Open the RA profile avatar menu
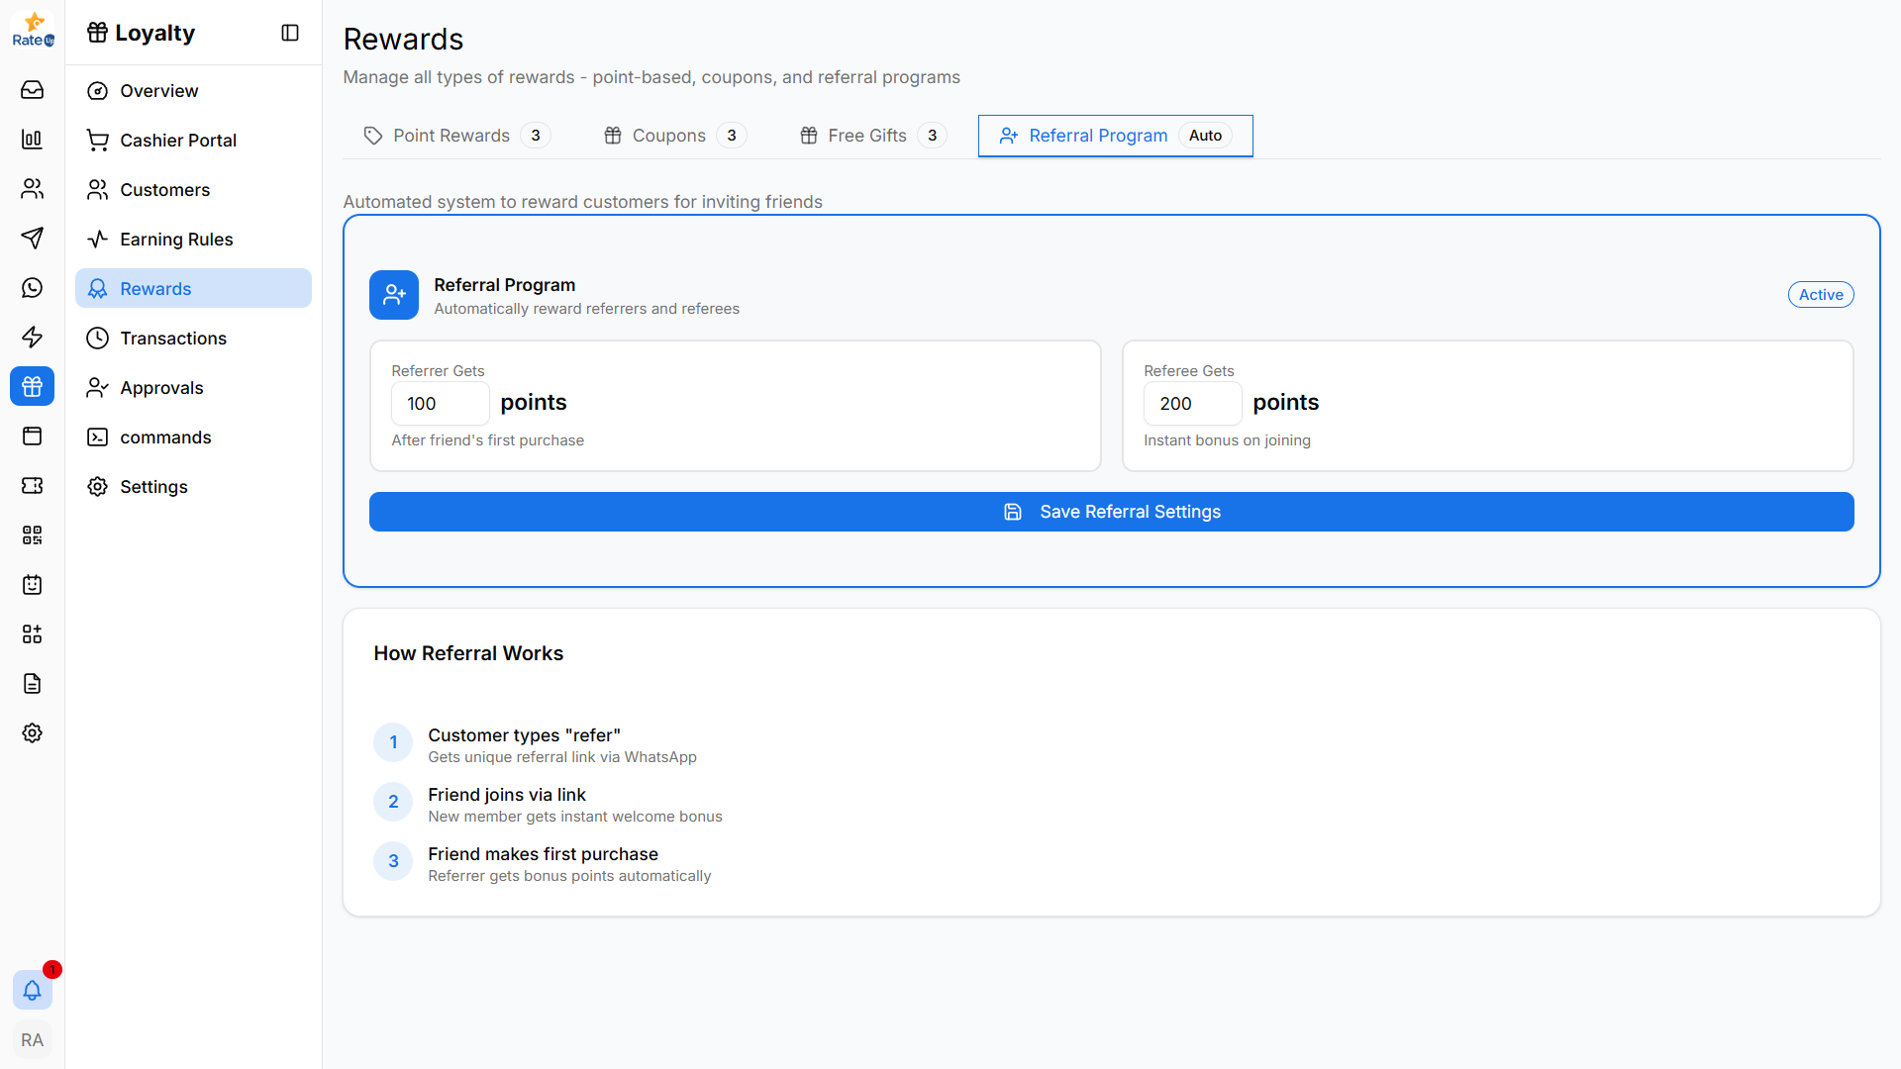This screenshot has width=1901, height=1069. [x=32, y=1039]
